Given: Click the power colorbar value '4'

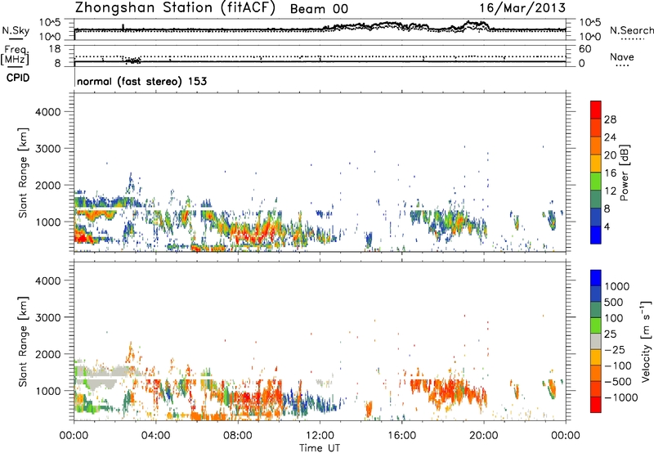Looking at the screenshot, I should [x=607, y=227].
